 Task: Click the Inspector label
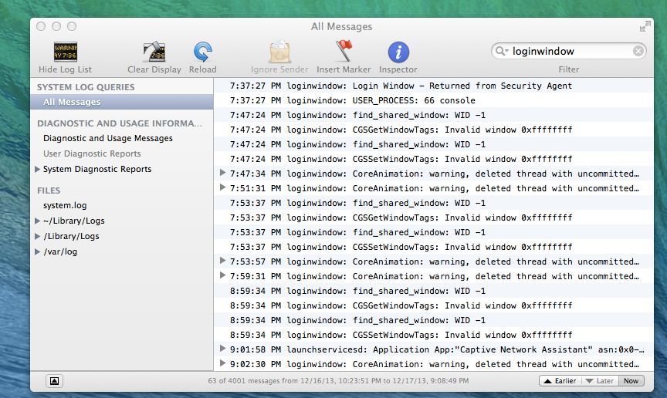(398, 69)
